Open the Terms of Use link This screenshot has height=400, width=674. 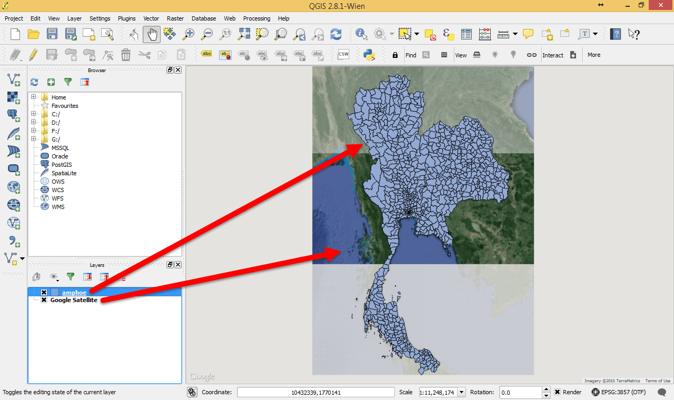pos(658,381)
